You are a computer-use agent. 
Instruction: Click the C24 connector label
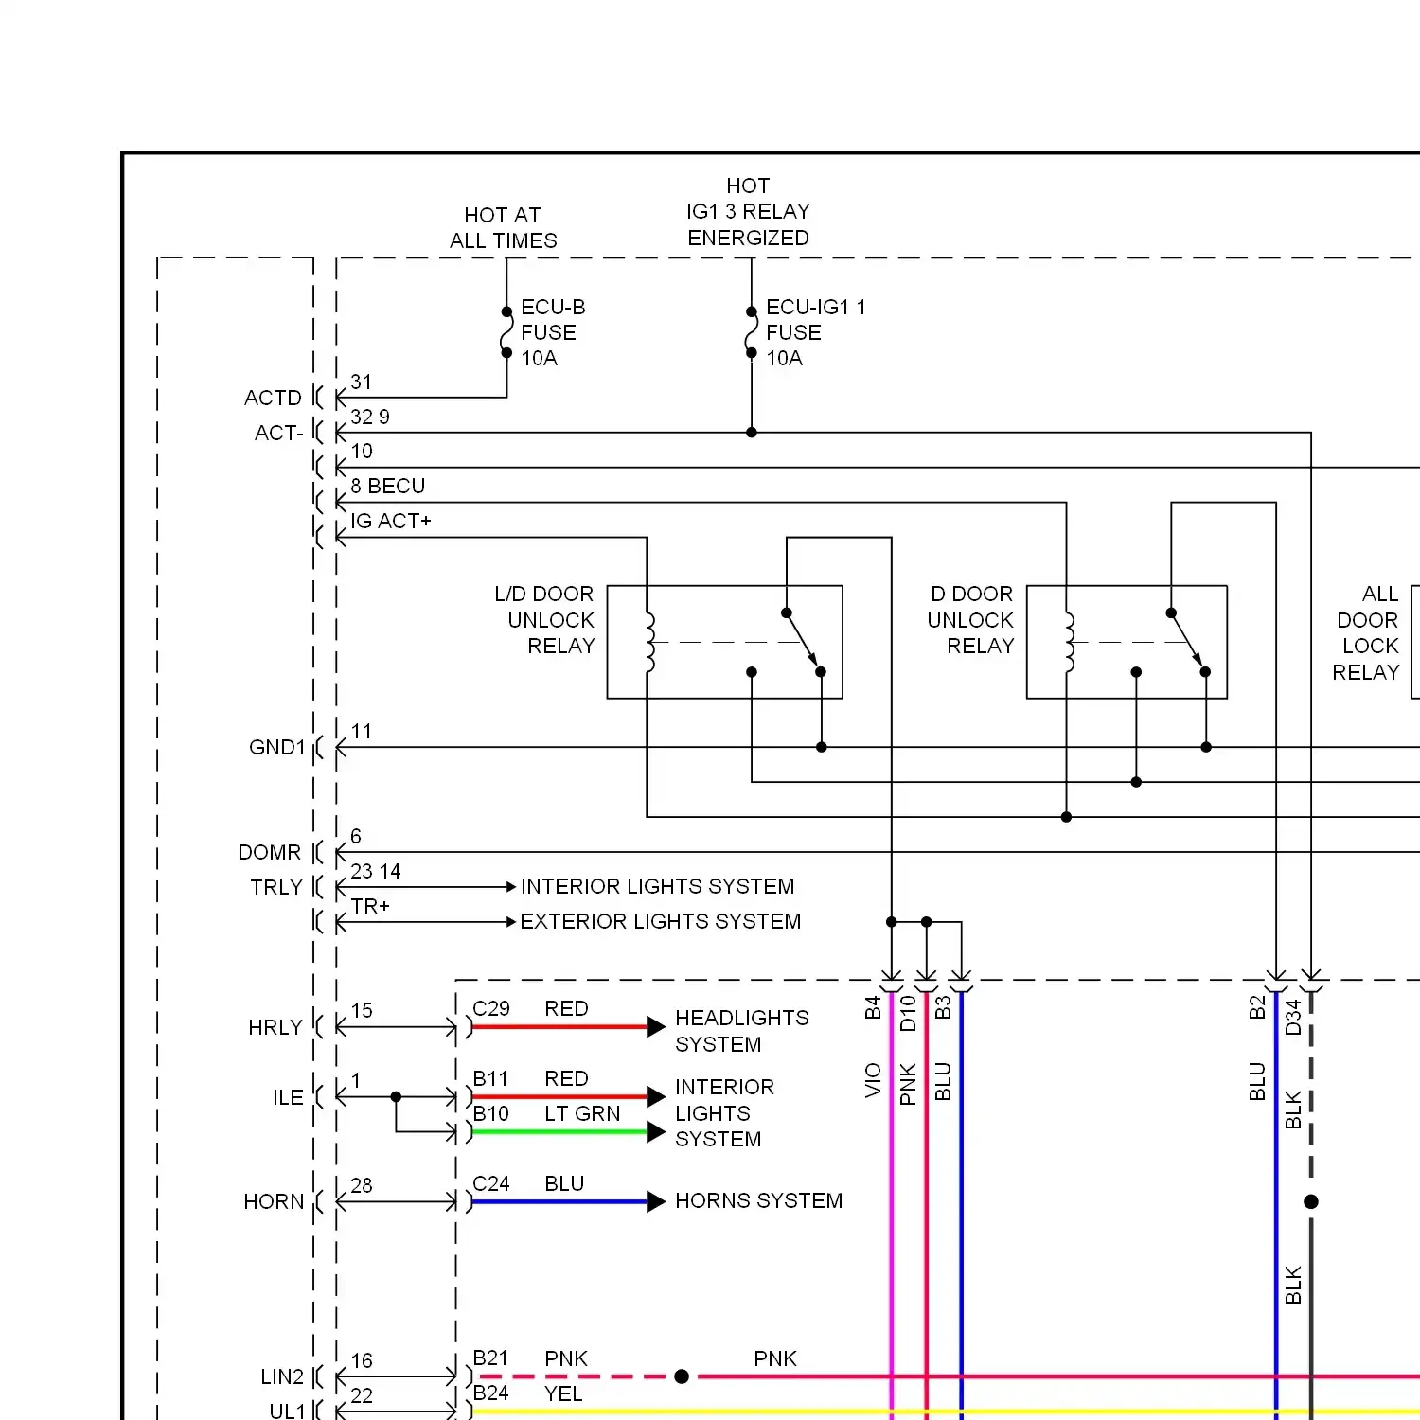pyautogui.click(x=491, y=1184)
